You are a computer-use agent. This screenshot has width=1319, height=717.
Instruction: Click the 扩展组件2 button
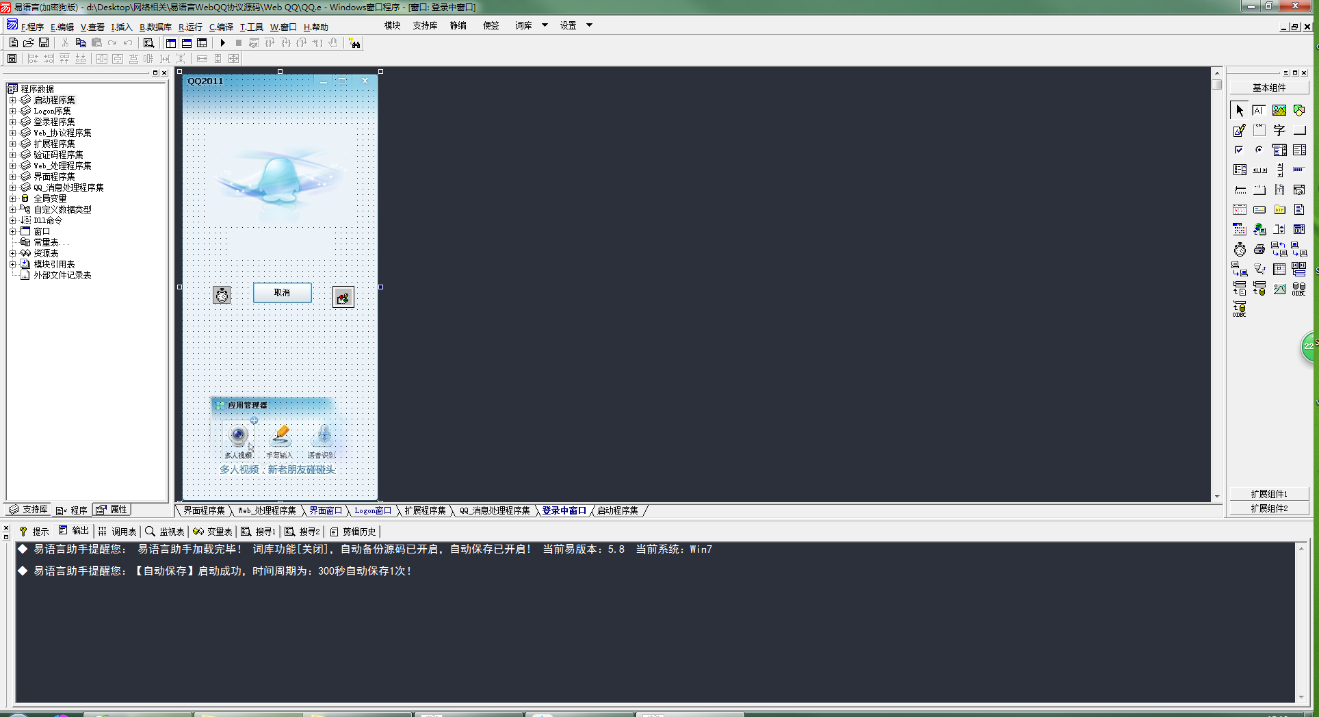pos(1269,508)
